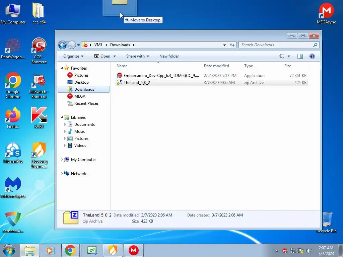Image resolution: width=343 pixels, height=257 pixels.
Task: Open Windows Explorer from taskbar
Action: click(x=30, y=250)
